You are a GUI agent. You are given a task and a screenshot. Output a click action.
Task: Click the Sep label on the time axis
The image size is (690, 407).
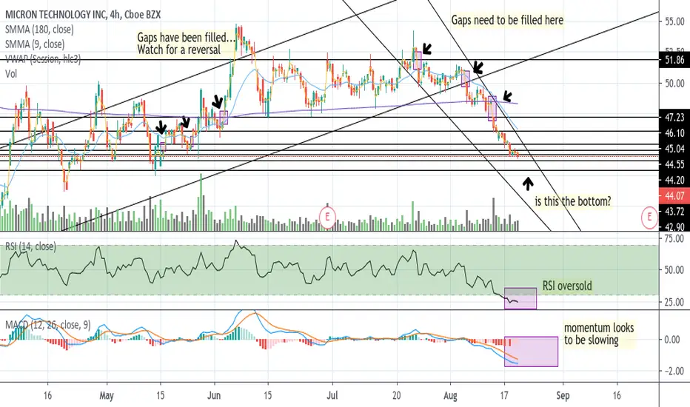coord(563,396)
